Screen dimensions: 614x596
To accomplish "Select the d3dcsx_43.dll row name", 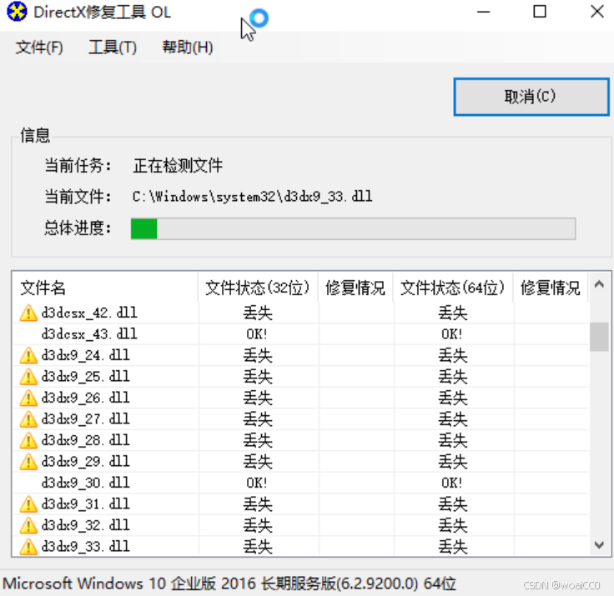I will pyautogui.click(x=89, y=333).
